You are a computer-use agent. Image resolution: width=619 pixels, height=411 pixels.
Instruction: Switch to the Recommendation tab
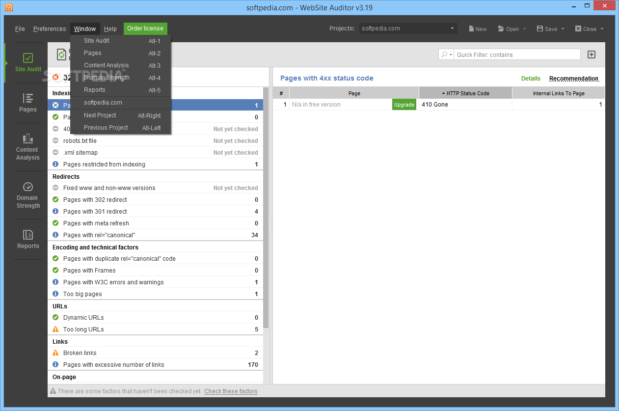click(574, 79)
